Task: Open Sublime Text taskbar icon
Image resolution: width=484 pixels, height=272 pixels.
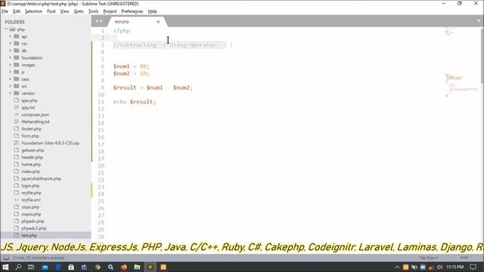Action: click(150, 267)
